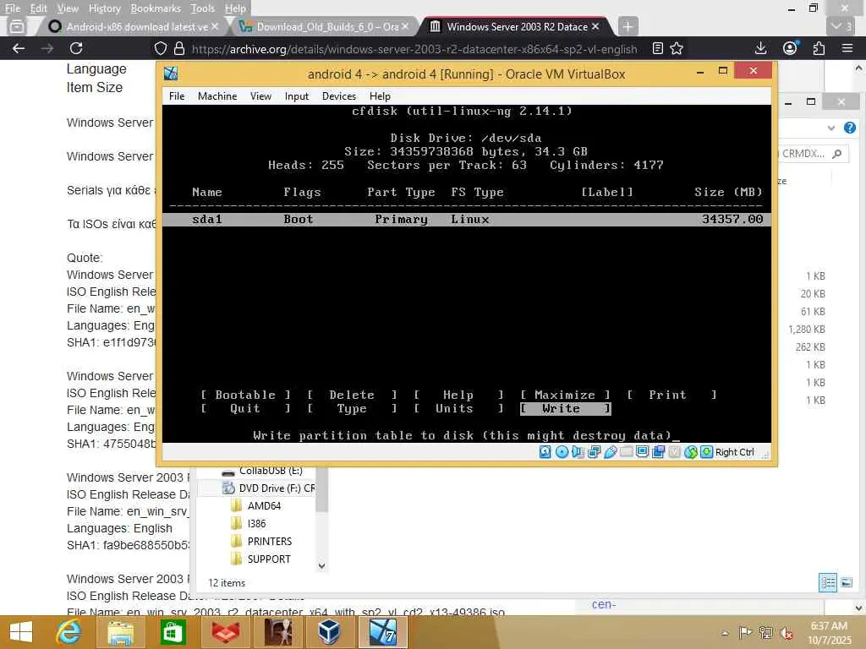Image resolution: width=866 pixels, height=649 pixels.
Task: Open VirtualBox File menu
Action: click(x=177, y=96)
